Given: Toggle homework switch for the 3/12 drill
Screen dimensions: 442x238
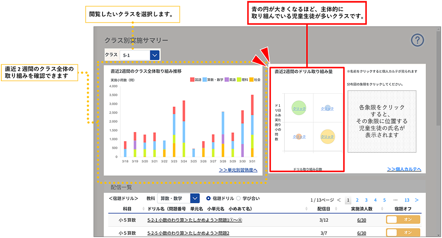Looking at the screenshot, I should tap(403, 220).
